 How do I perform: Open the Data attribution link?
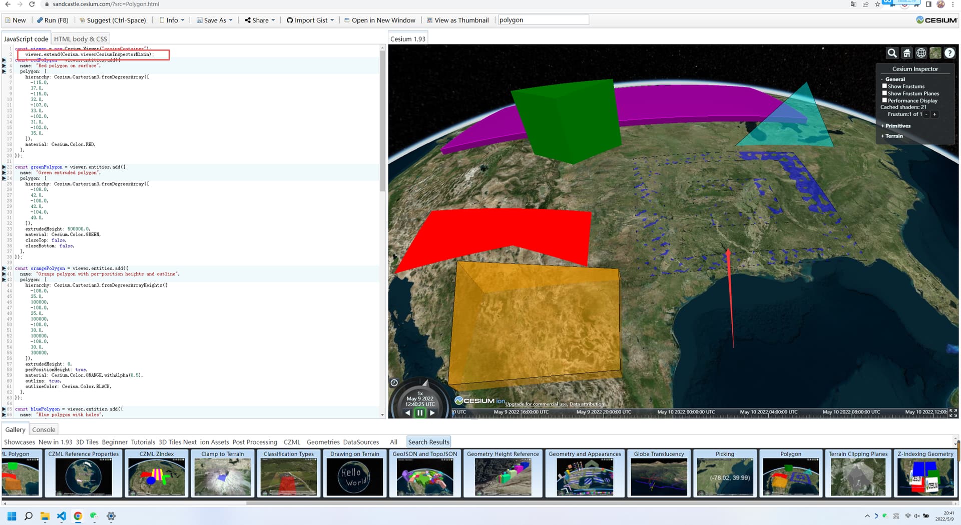point(587,404)
